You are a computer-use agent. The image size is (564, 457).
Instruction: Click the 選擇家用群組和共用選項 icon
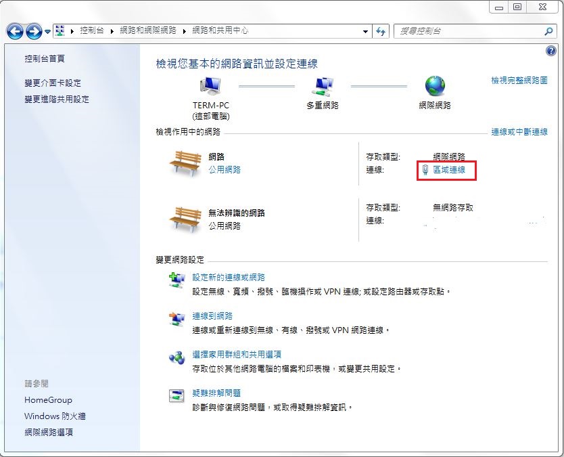tap(177, 357)
